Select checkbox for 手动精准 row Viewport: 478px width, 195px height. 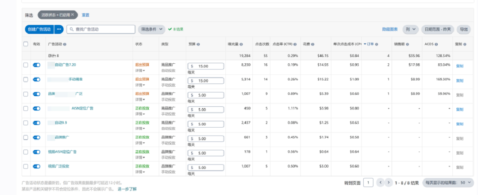26,79
